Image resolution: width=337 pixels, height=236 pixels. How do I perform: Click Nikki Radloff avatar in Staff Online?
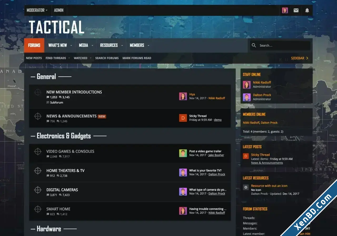(247, 85)
